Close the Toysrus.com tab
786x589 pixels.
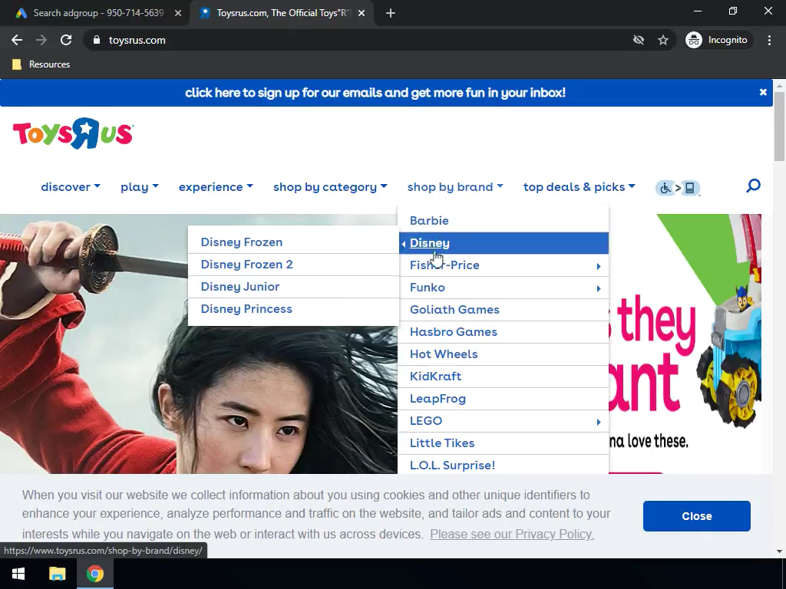pyautogui.click(x=362, y=13)
